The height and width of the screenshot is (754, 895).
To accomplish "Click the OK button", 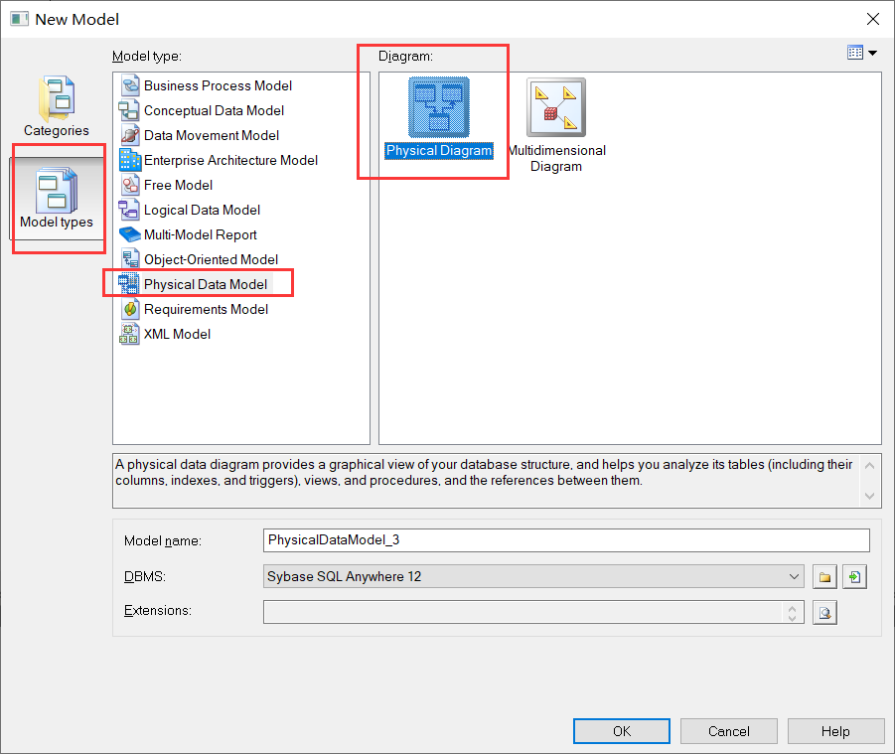I will 622,731.
